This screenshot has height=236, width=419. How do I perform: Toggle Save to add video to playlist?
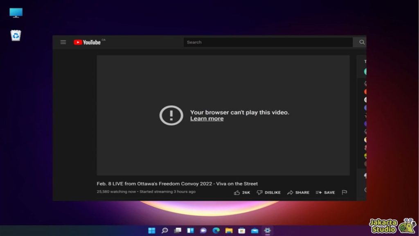point(325,192)
